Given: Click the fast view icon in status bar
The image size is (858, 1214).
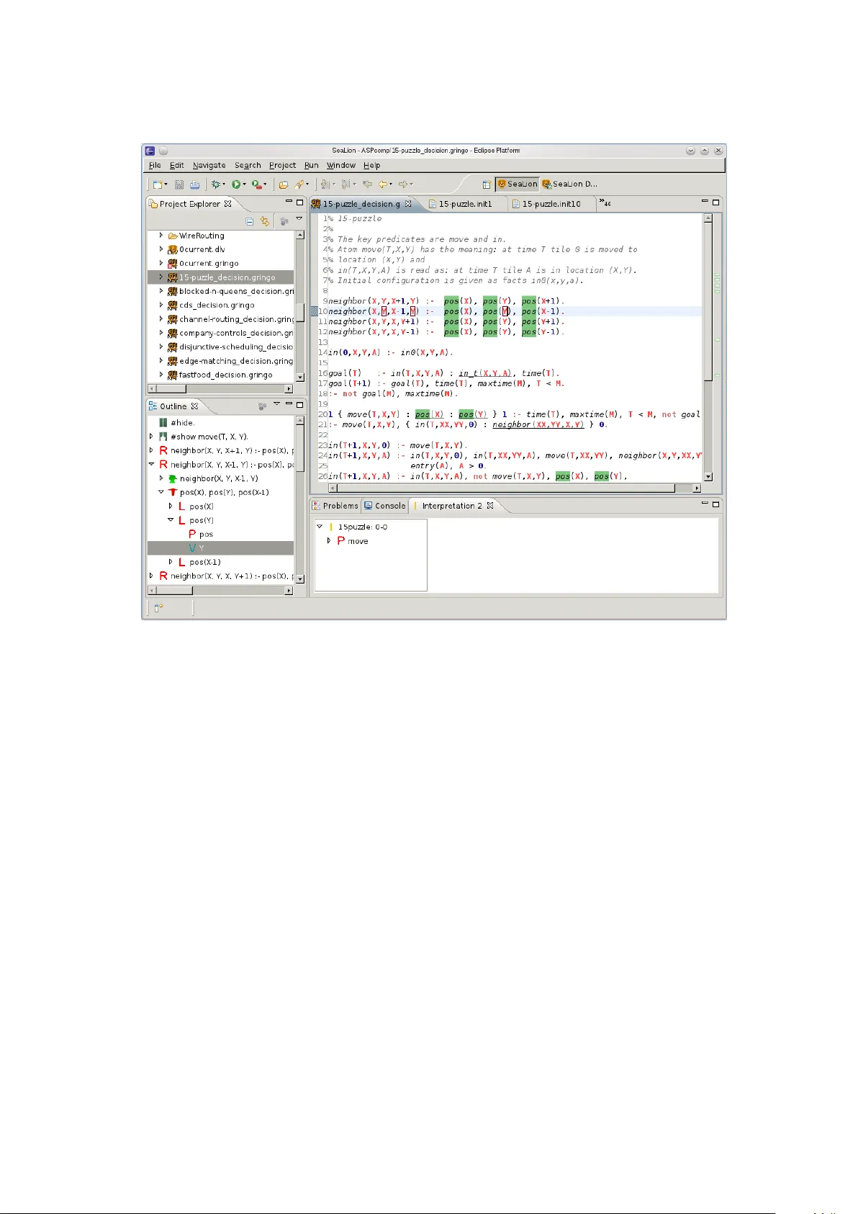Looking at the screenshot, I should [158, 607].
